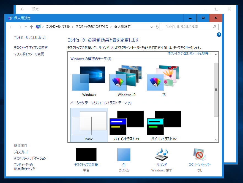This screenshot has width=243, height=183.
Task: Maximize the Settings (設定) window behind
Action: coord(217,9)
